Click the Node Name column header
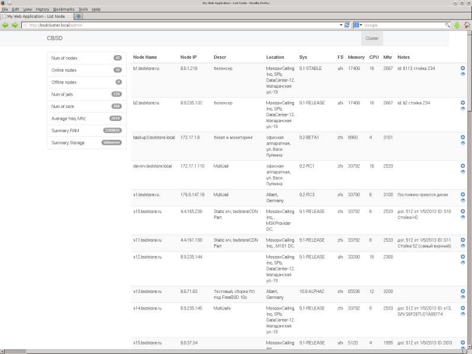Viewport: 472px width, 354px height. 145,57
